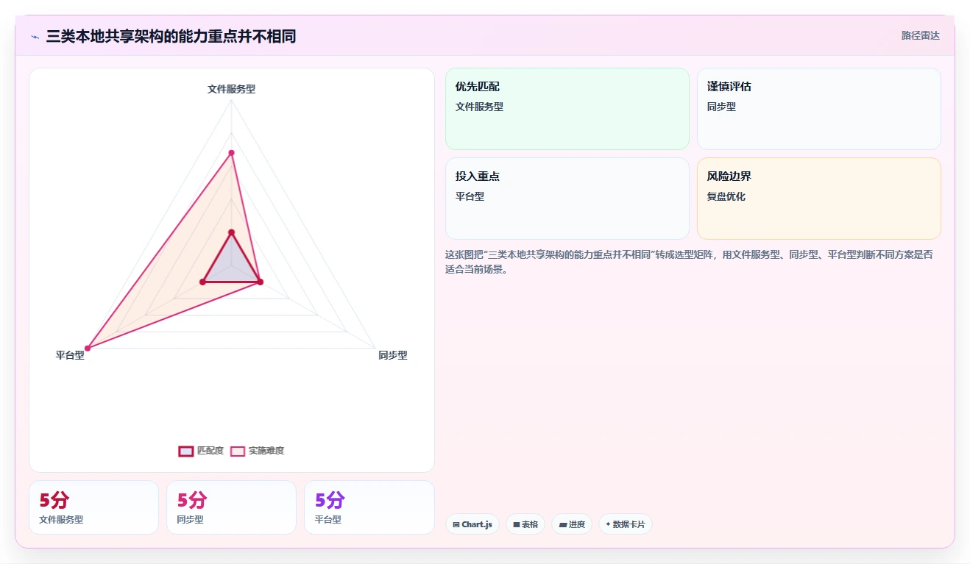
Task: Open the 谨慎评估 card
Action: (x=819, y=109)
